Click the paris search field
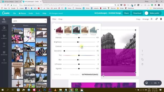 (29, 21)
